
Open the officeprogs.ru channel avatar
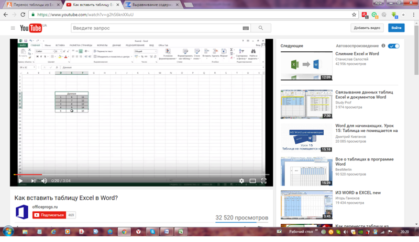(x=22, y=212)
